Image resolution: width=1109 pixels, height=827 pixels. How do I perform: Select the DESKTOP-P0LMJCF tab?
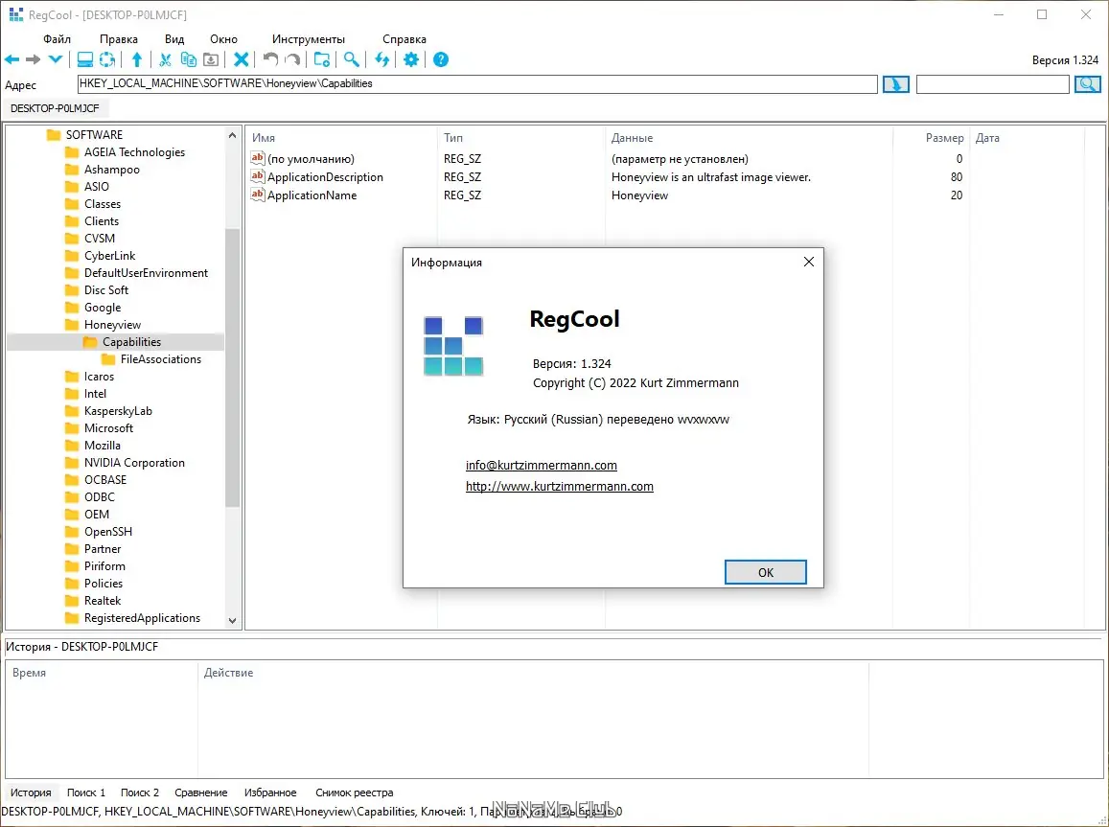(55, 108)
